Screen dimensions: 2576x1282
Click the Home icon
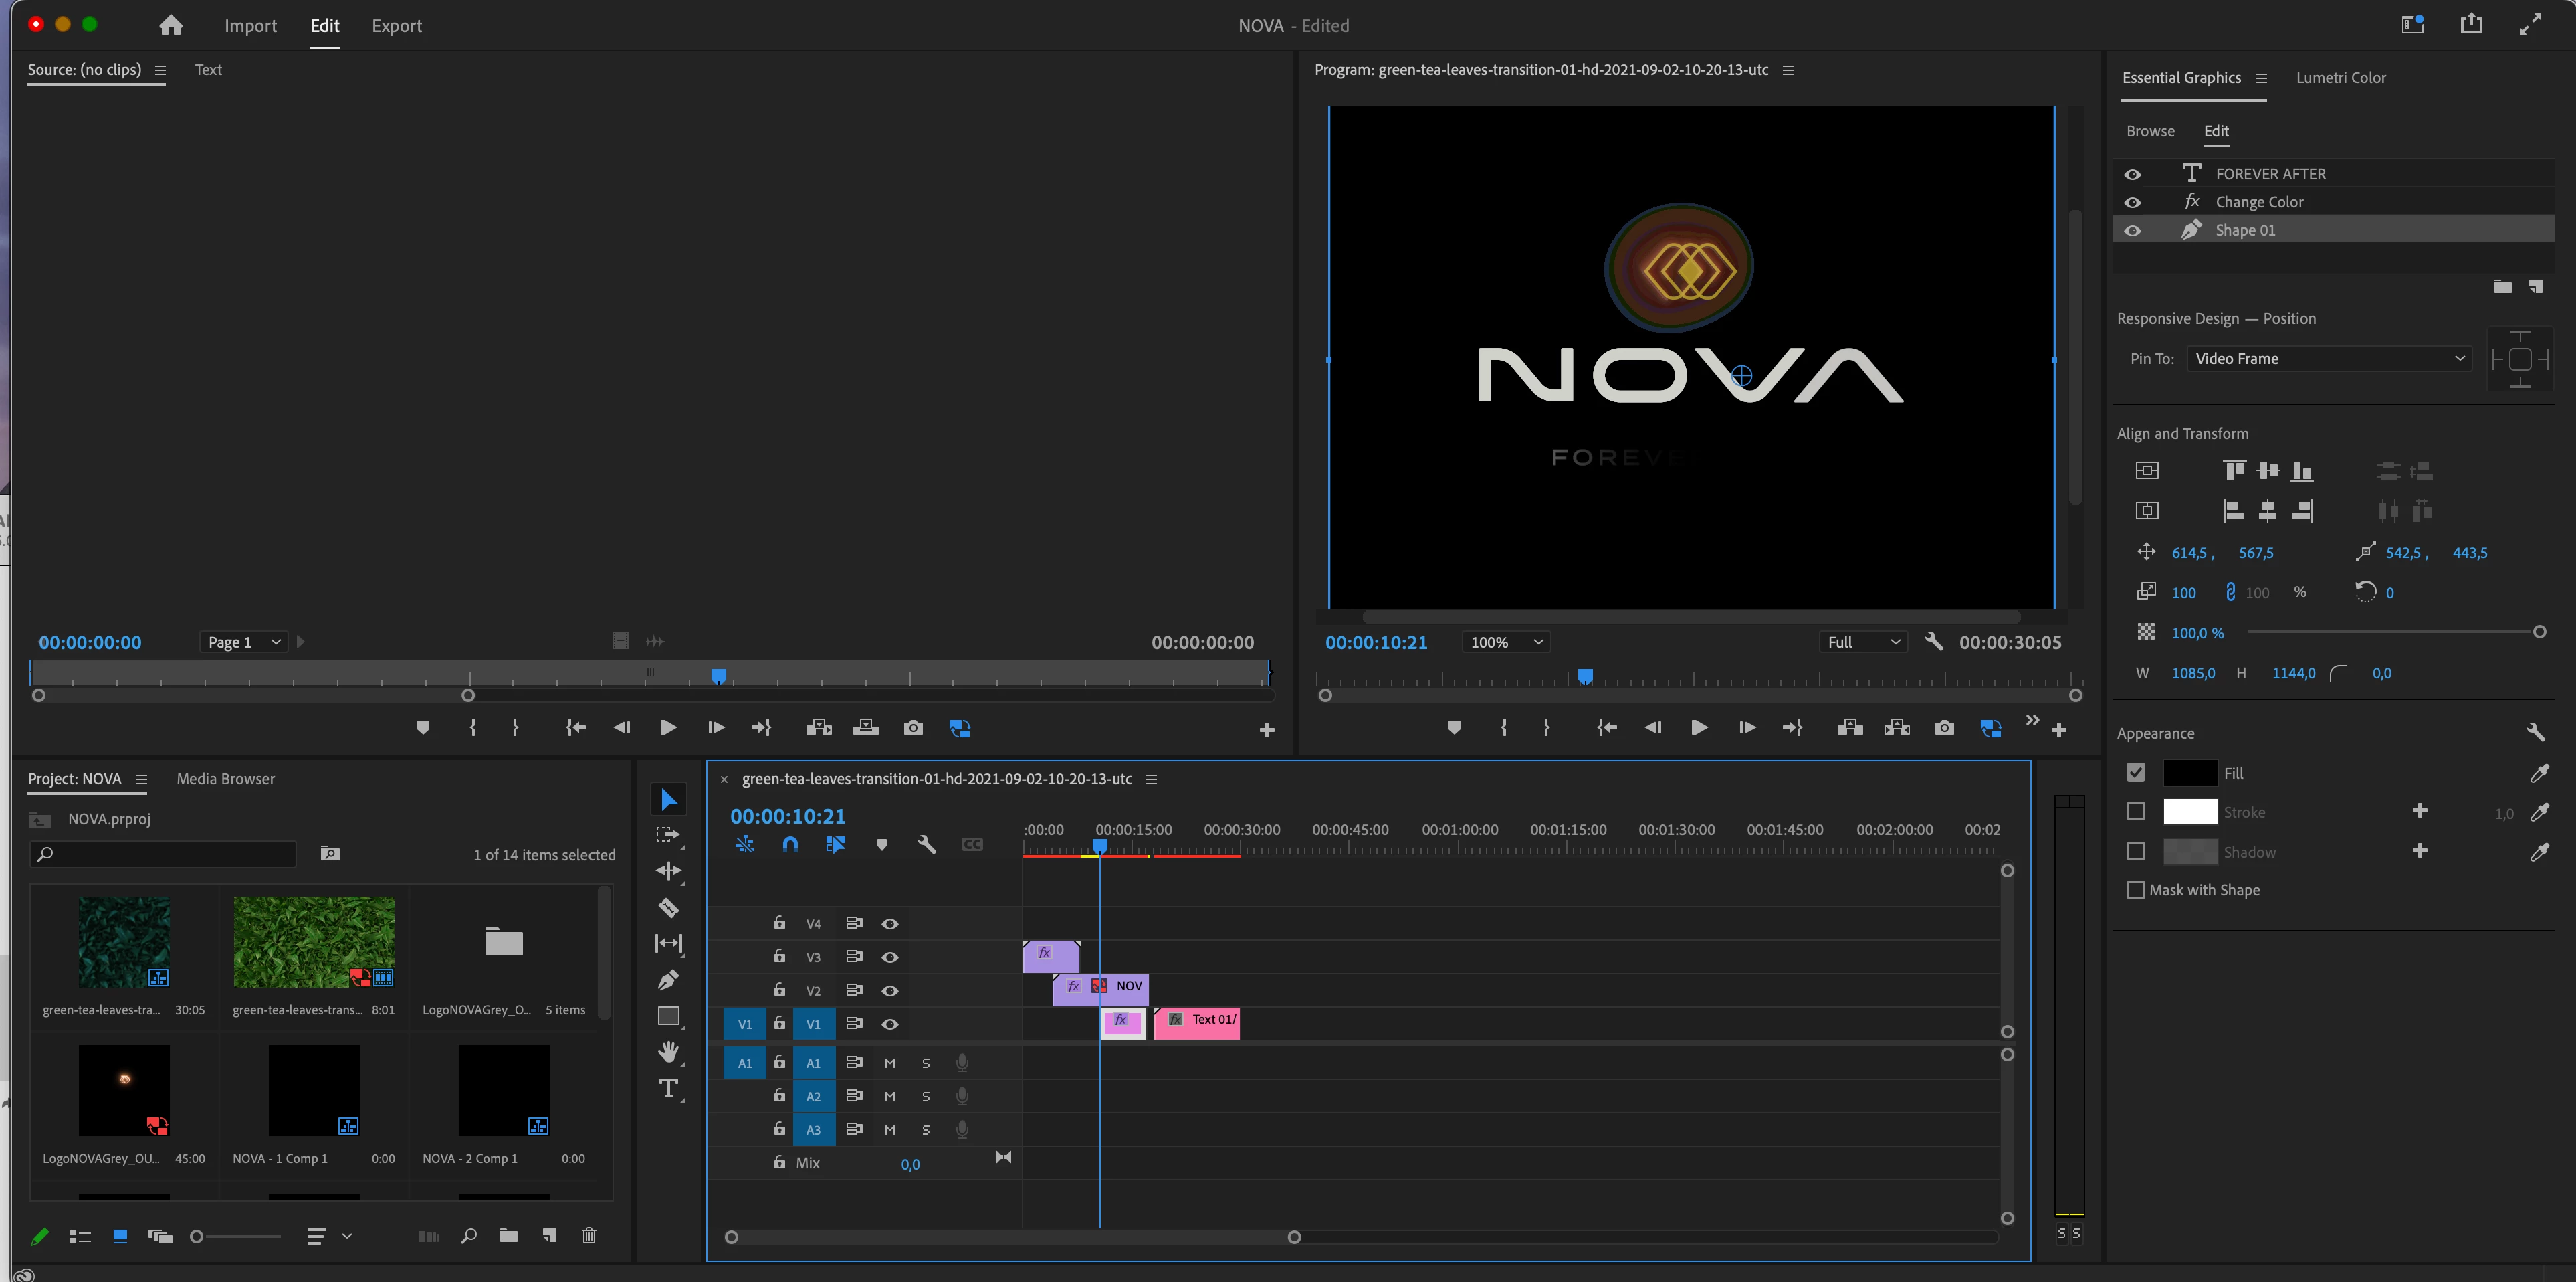point(171,26)
